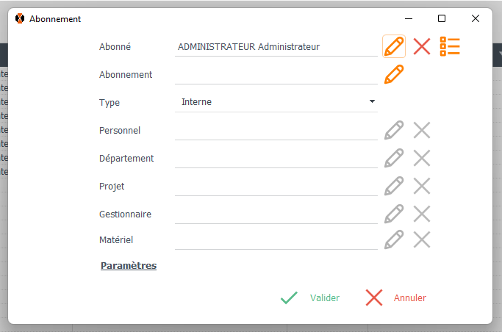Maximize the Abonnement dialog window
Viewport: 502px width, 332px height.
[442, 18]
